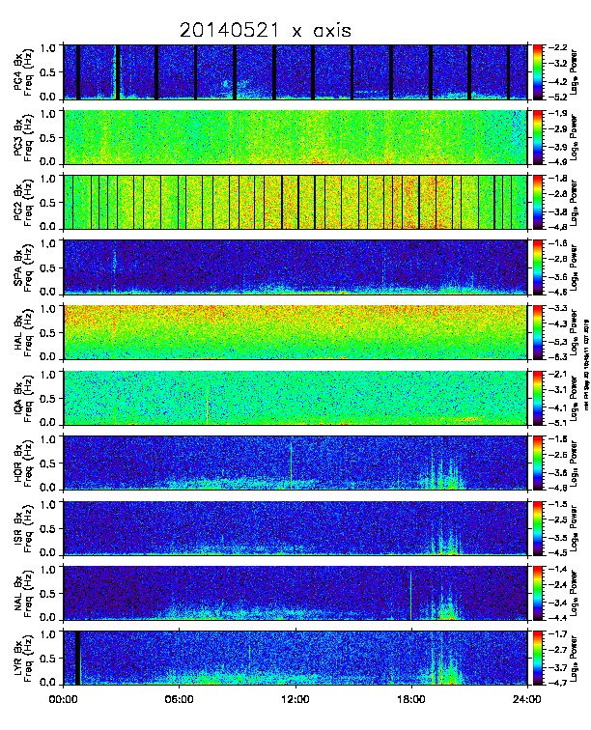Select the SPA Bx axis label
This screenshot has width=591, height=730.
(18, 267)
